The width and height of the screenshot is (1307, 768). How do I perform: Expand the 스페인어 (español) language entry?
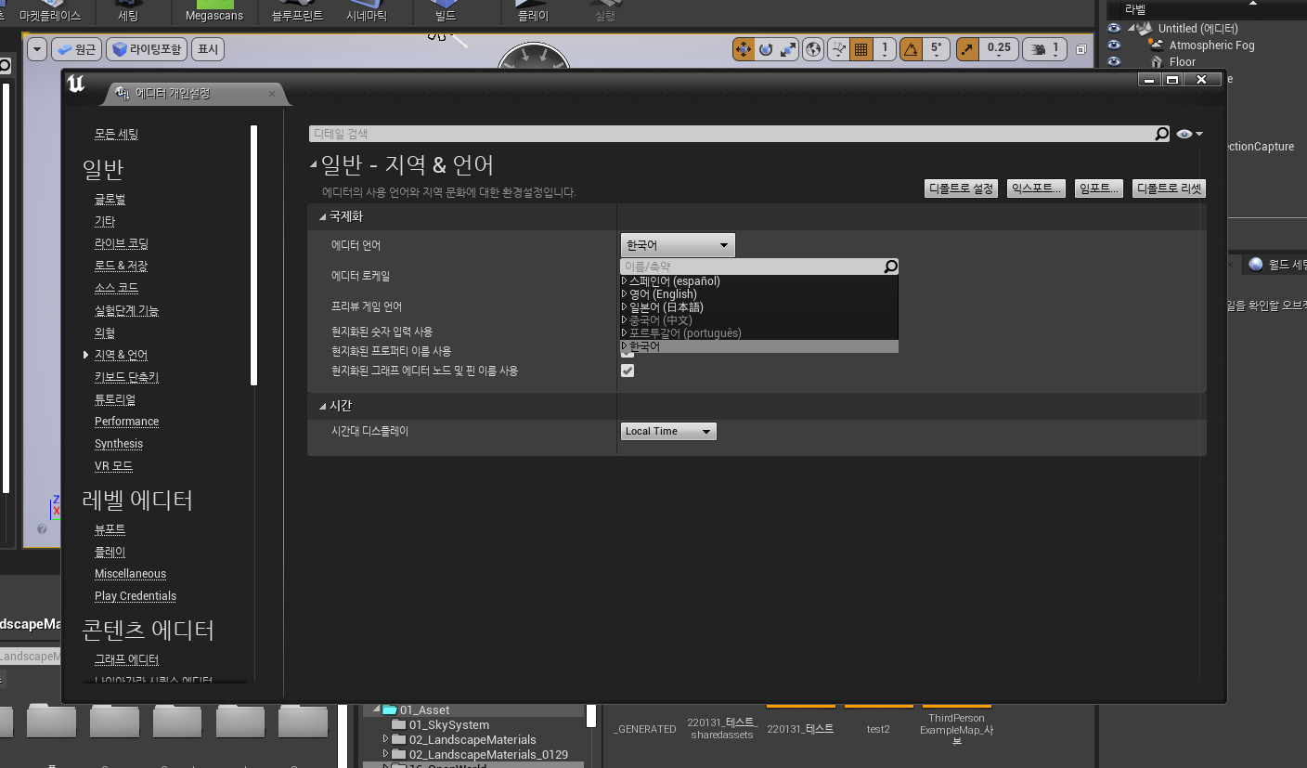pyautogui.click(x=625, y=280)
